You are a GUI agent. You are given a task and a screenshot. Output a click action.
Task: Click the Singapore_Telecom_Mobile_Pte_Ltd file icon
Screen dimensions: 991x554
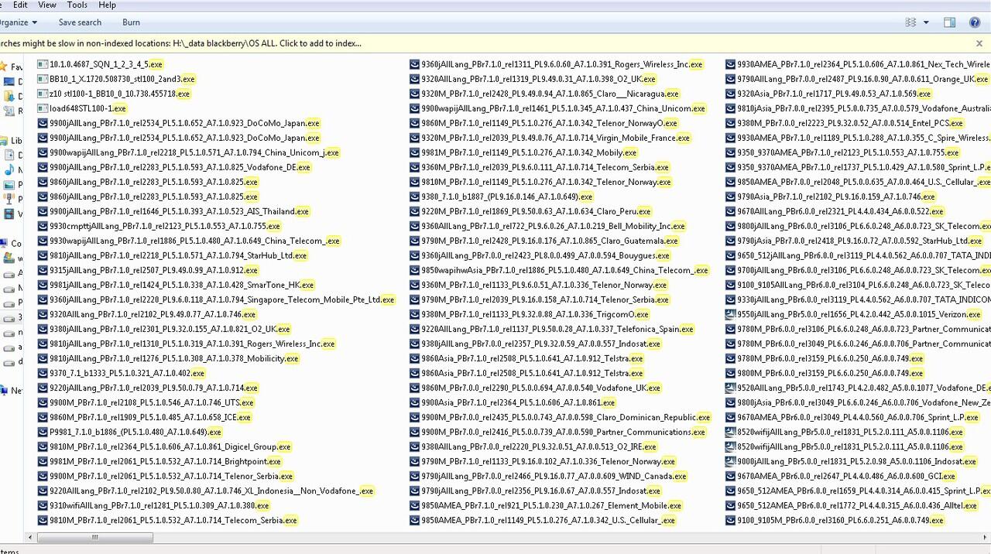coord(43,299)
